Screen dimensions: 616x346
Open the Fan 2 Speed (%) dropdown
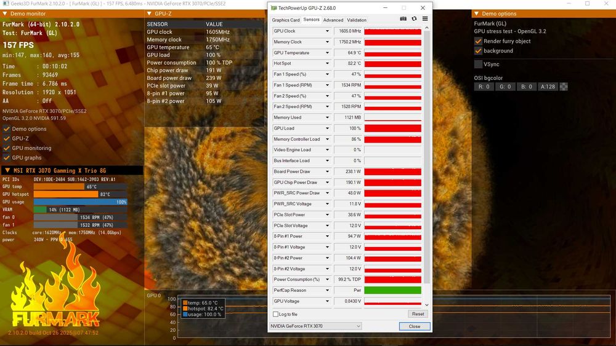click(x=327, y=96)
